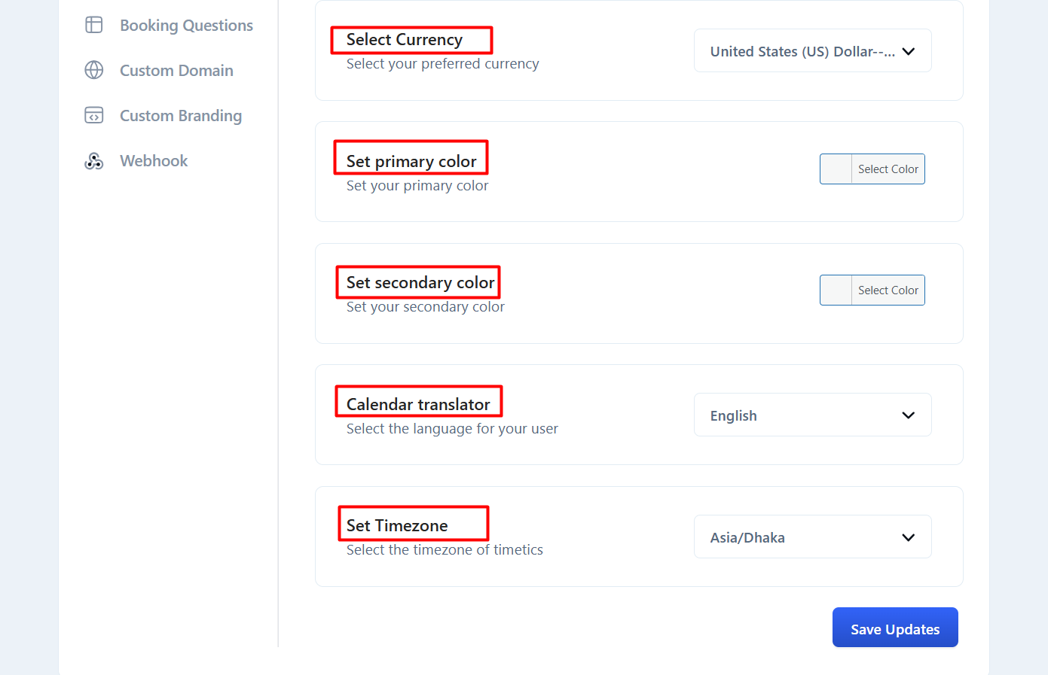
Task: Click the calendar translator chevron arrow
Action: [x=909, y=415]
